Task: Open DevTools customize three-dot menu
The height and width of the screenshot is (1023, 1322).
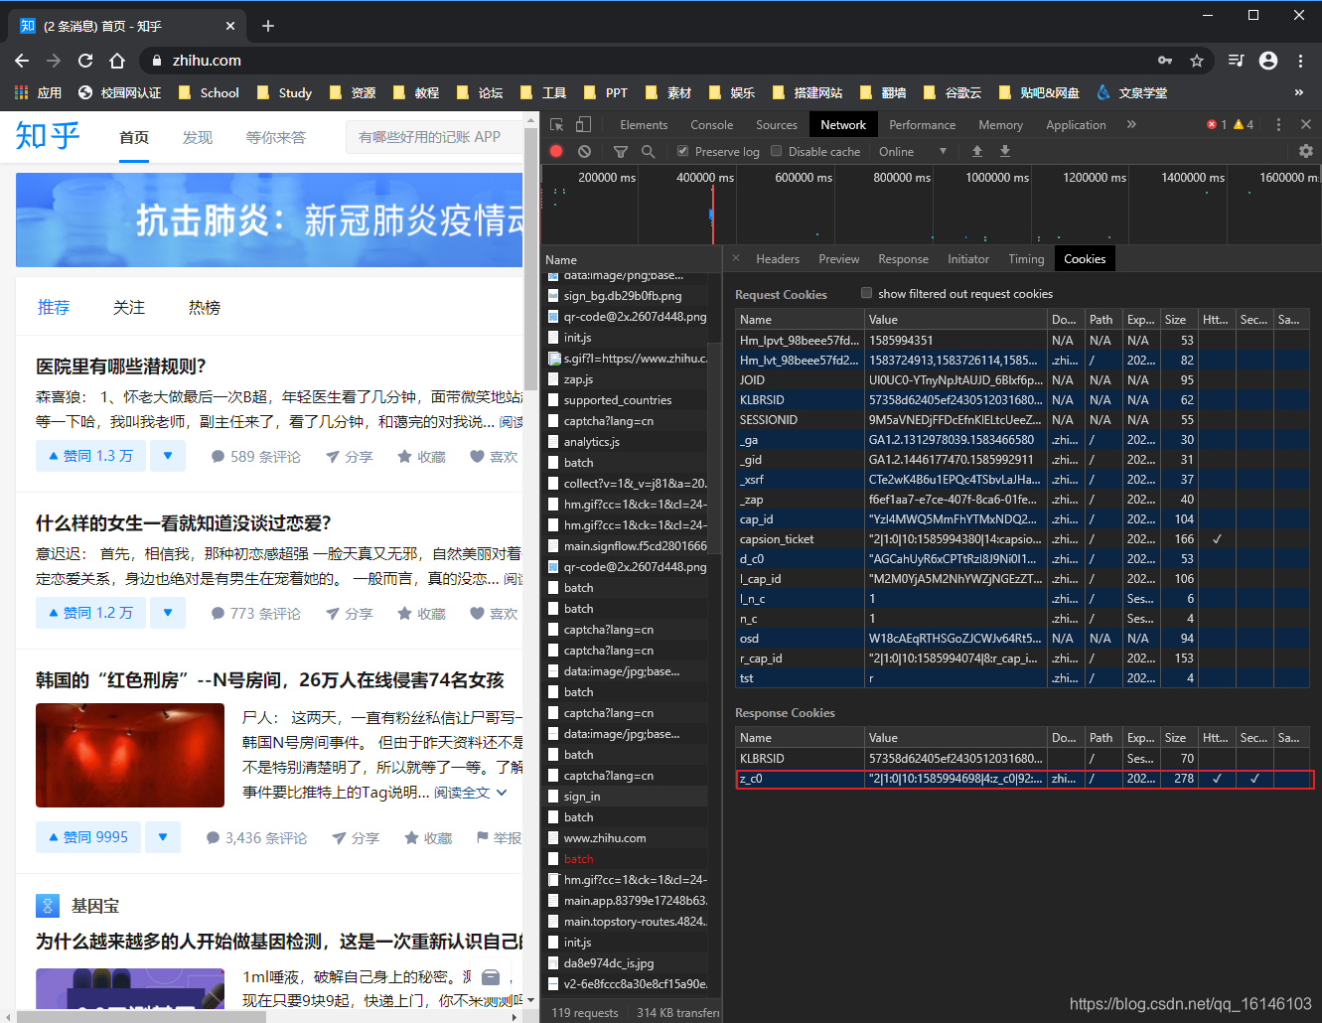Action: 1278,124
